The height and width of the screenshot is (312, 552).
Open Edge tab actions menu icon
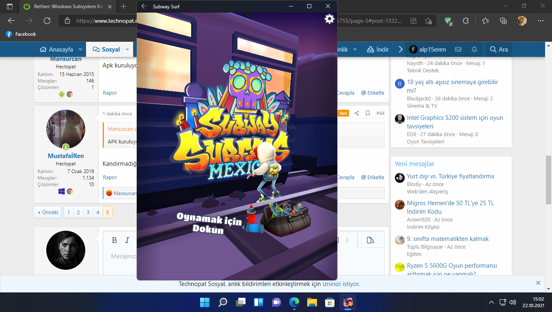click(x=10, y=6)
